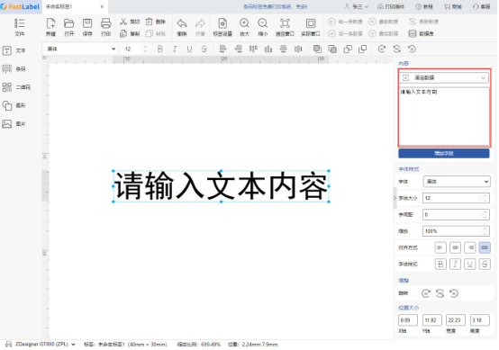Viewport: 499px width, 350px height.
Task: Open label settings page icon
Action: [222, 27]
